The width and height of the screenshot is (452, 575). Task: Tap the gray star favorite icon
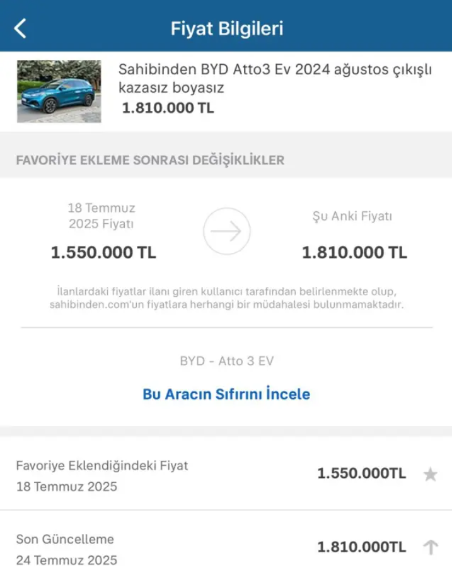pos(430,474)
